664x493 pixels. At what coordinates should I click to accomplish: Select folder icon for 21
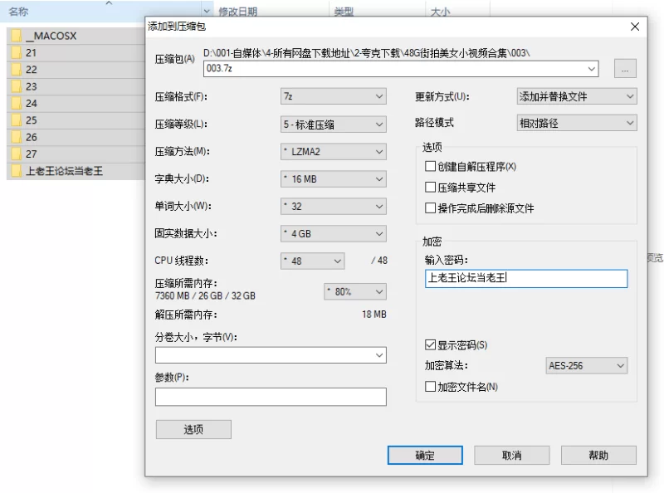click(17, 52)
